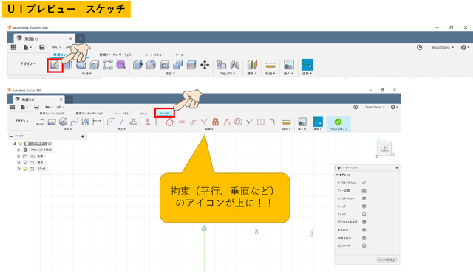Select the Circle sketch tool

click(63, 122)
